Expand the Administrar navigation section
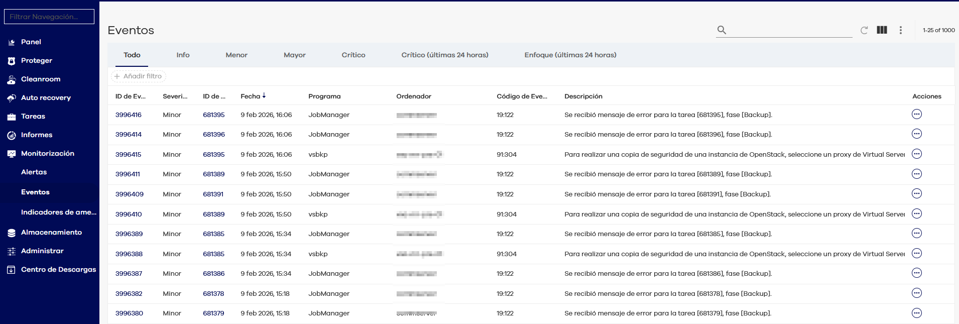959x324 pixels. [x=42, y=251]
